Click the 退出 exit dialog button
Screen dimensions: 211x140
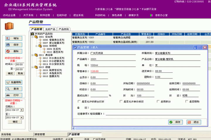pyautogui.click(x=194, y=122)
